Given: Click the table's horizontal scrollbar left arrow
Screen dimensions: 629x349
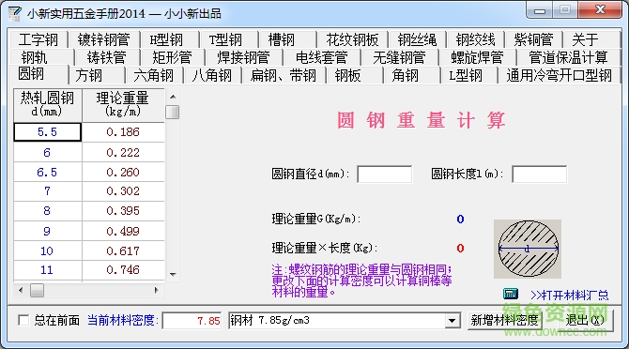Looking at the screenshot, I should click(x=21, y=290).
